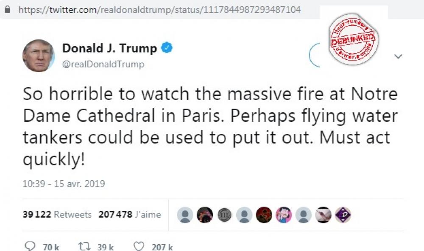Image resolution: width=424 pixels, height=251 pixels.
Task: Open the gray coin-like liker avatar
Action: click(224, 215)
